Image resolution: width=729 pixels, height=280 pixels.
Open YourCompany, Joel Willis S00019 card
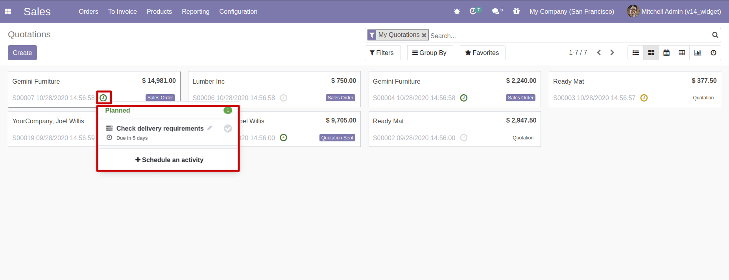[x=52, y=129]
